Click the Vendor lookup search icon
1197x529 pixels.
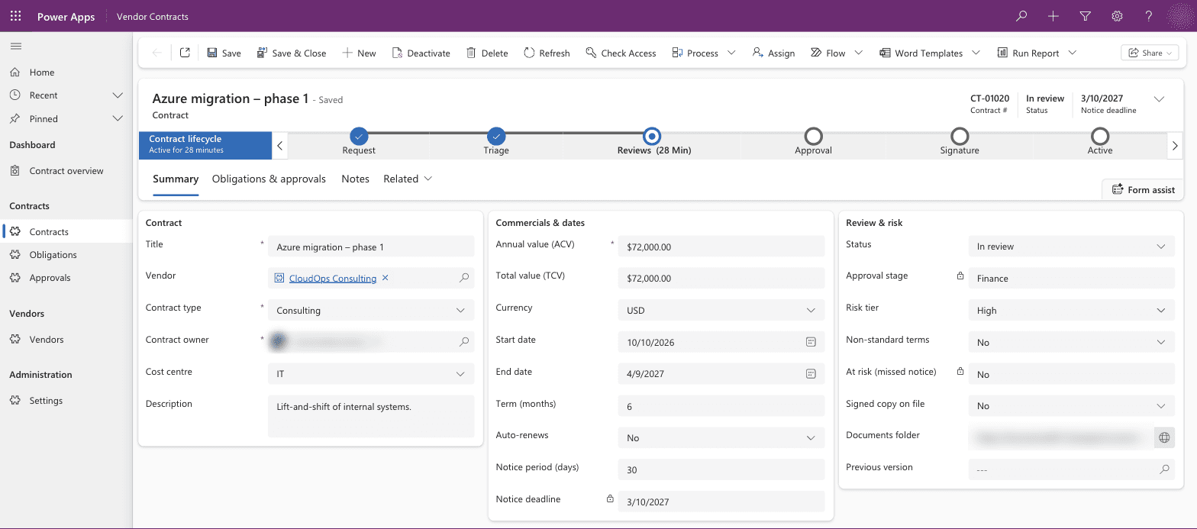click(464, 278)
